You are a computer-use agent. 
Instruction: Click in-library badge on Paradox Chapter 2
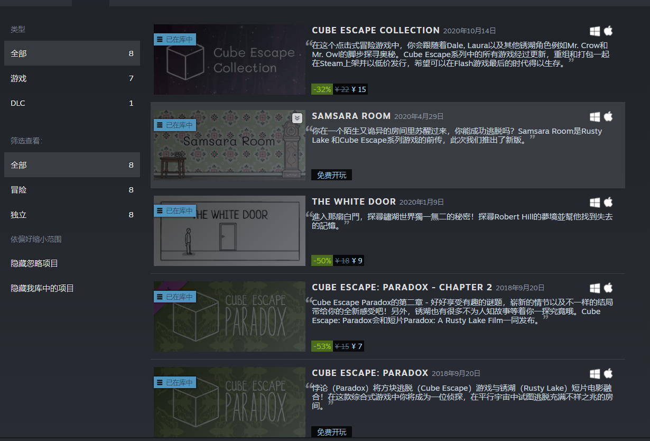click(175, 296)
